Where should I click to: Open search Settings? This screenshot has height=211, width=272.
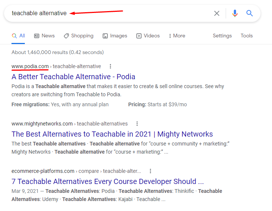pyautogui.click(x=222, y=36)
